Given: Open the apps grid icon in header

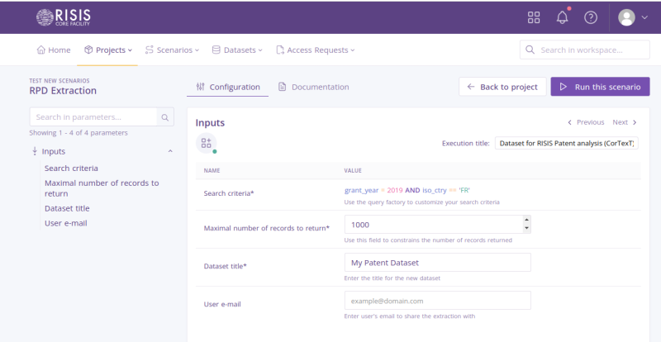Looking at the screenshot, I should (534, 17).
